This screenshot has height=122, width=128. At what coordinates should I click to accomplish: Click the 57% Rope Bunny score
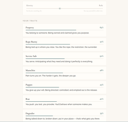pyautogui.click(x=102, y=42)
